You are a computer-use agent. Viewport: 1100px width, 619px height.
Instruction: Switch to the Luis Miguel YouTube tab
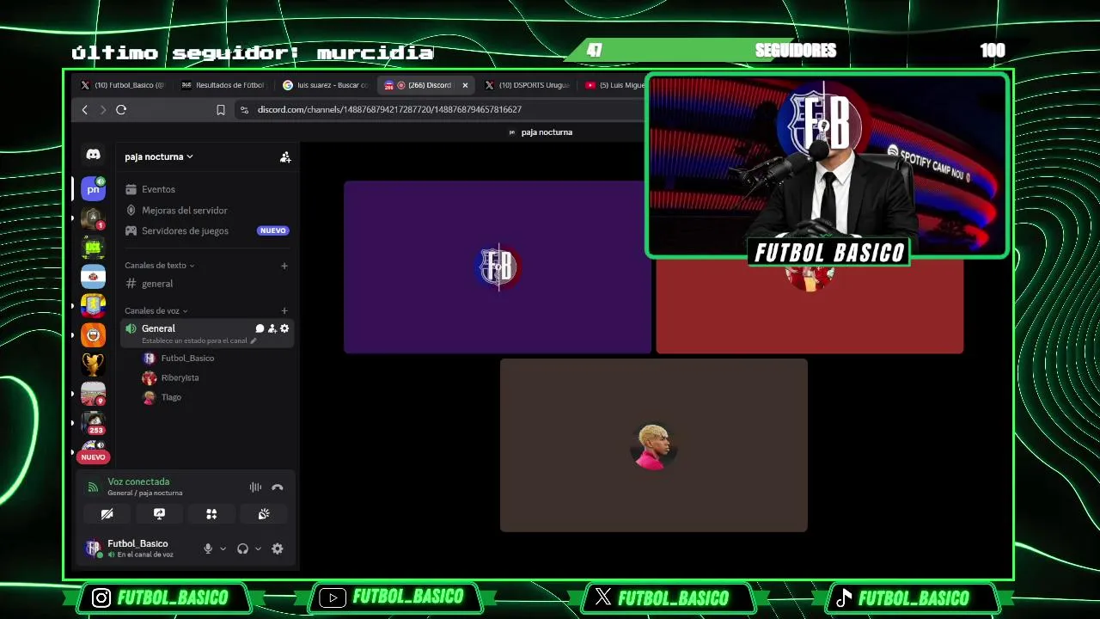tap(614, 85)
